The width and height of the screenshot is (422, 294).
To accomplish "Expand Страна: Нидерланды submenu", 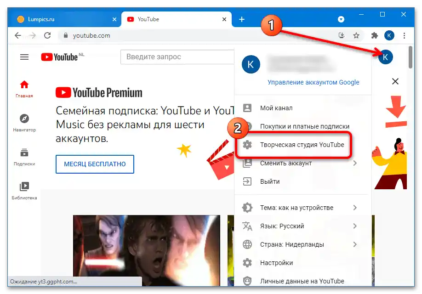I will pos(303,244).
